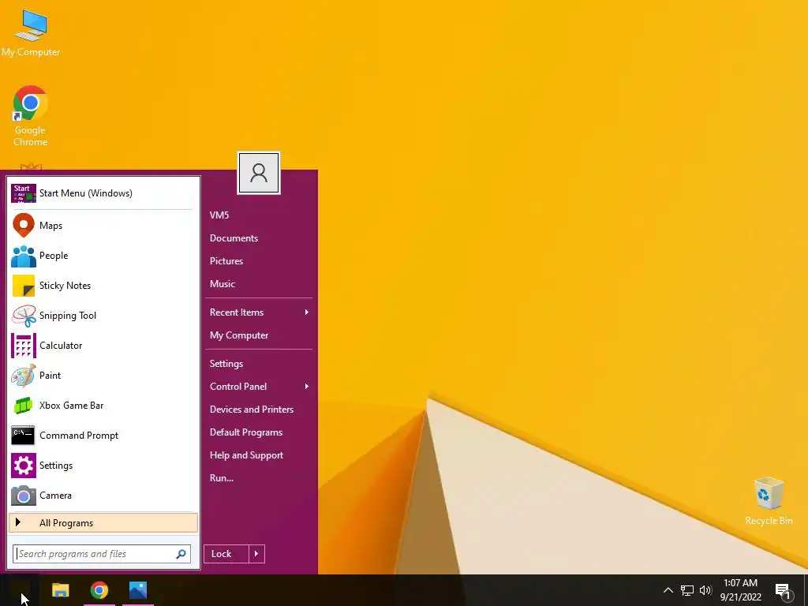Expand Recent Items submenu arrow
This screenshot has width=808, height=606.
click(307, 312)
